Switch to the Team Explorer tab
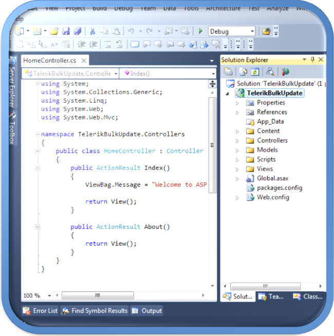The image size is (334, 336). (271, 297)
